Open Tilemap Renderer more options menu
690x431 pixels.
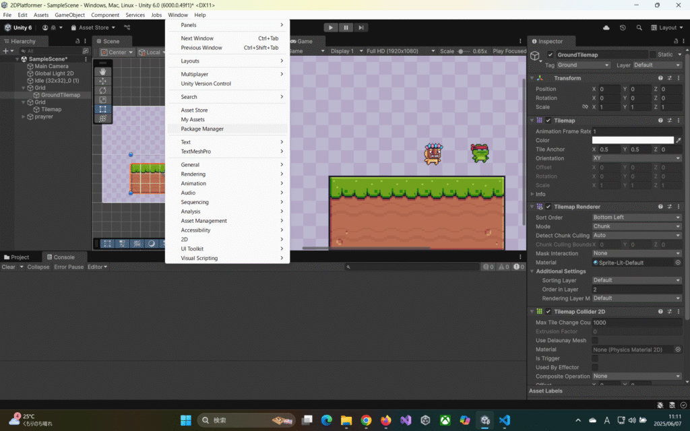click(678, 206)
